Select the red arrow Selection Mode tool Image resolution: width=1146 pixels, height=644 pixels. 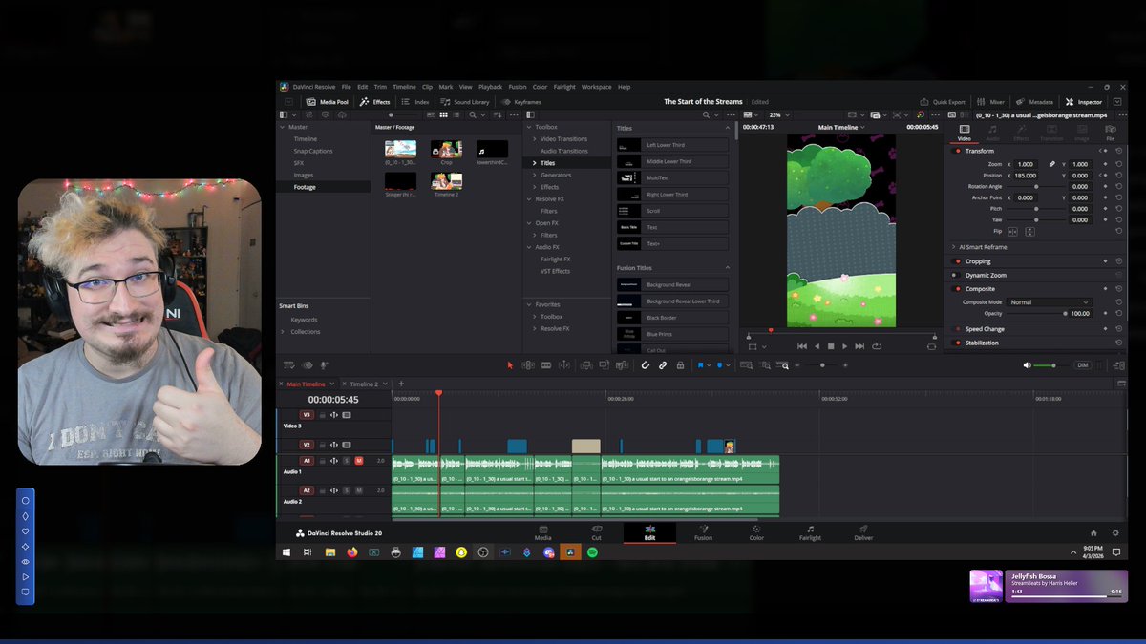[x=510, y=365]
